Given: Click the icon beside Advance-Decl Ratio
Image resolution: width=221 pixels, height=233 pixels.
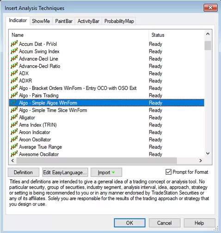Looking at the screenshot, I should (14, 66).
